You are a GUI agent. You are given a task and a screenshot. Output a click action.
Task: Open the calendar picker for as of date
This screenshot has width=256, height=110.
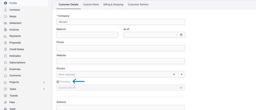coord(181,35)
